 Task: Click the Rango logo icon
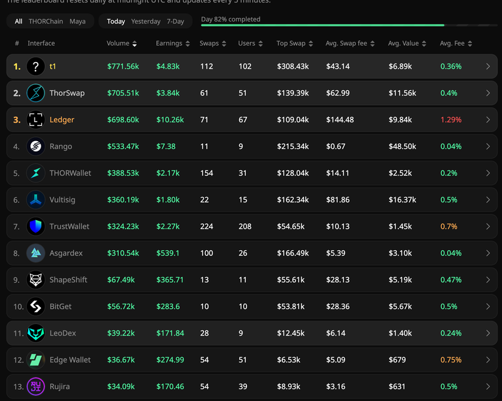35,146
